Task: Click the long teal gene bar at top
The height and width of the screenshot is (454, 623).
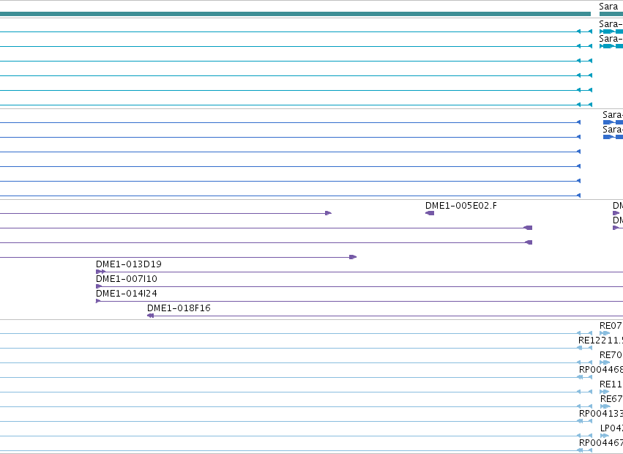Action: (x=295, y=14)
